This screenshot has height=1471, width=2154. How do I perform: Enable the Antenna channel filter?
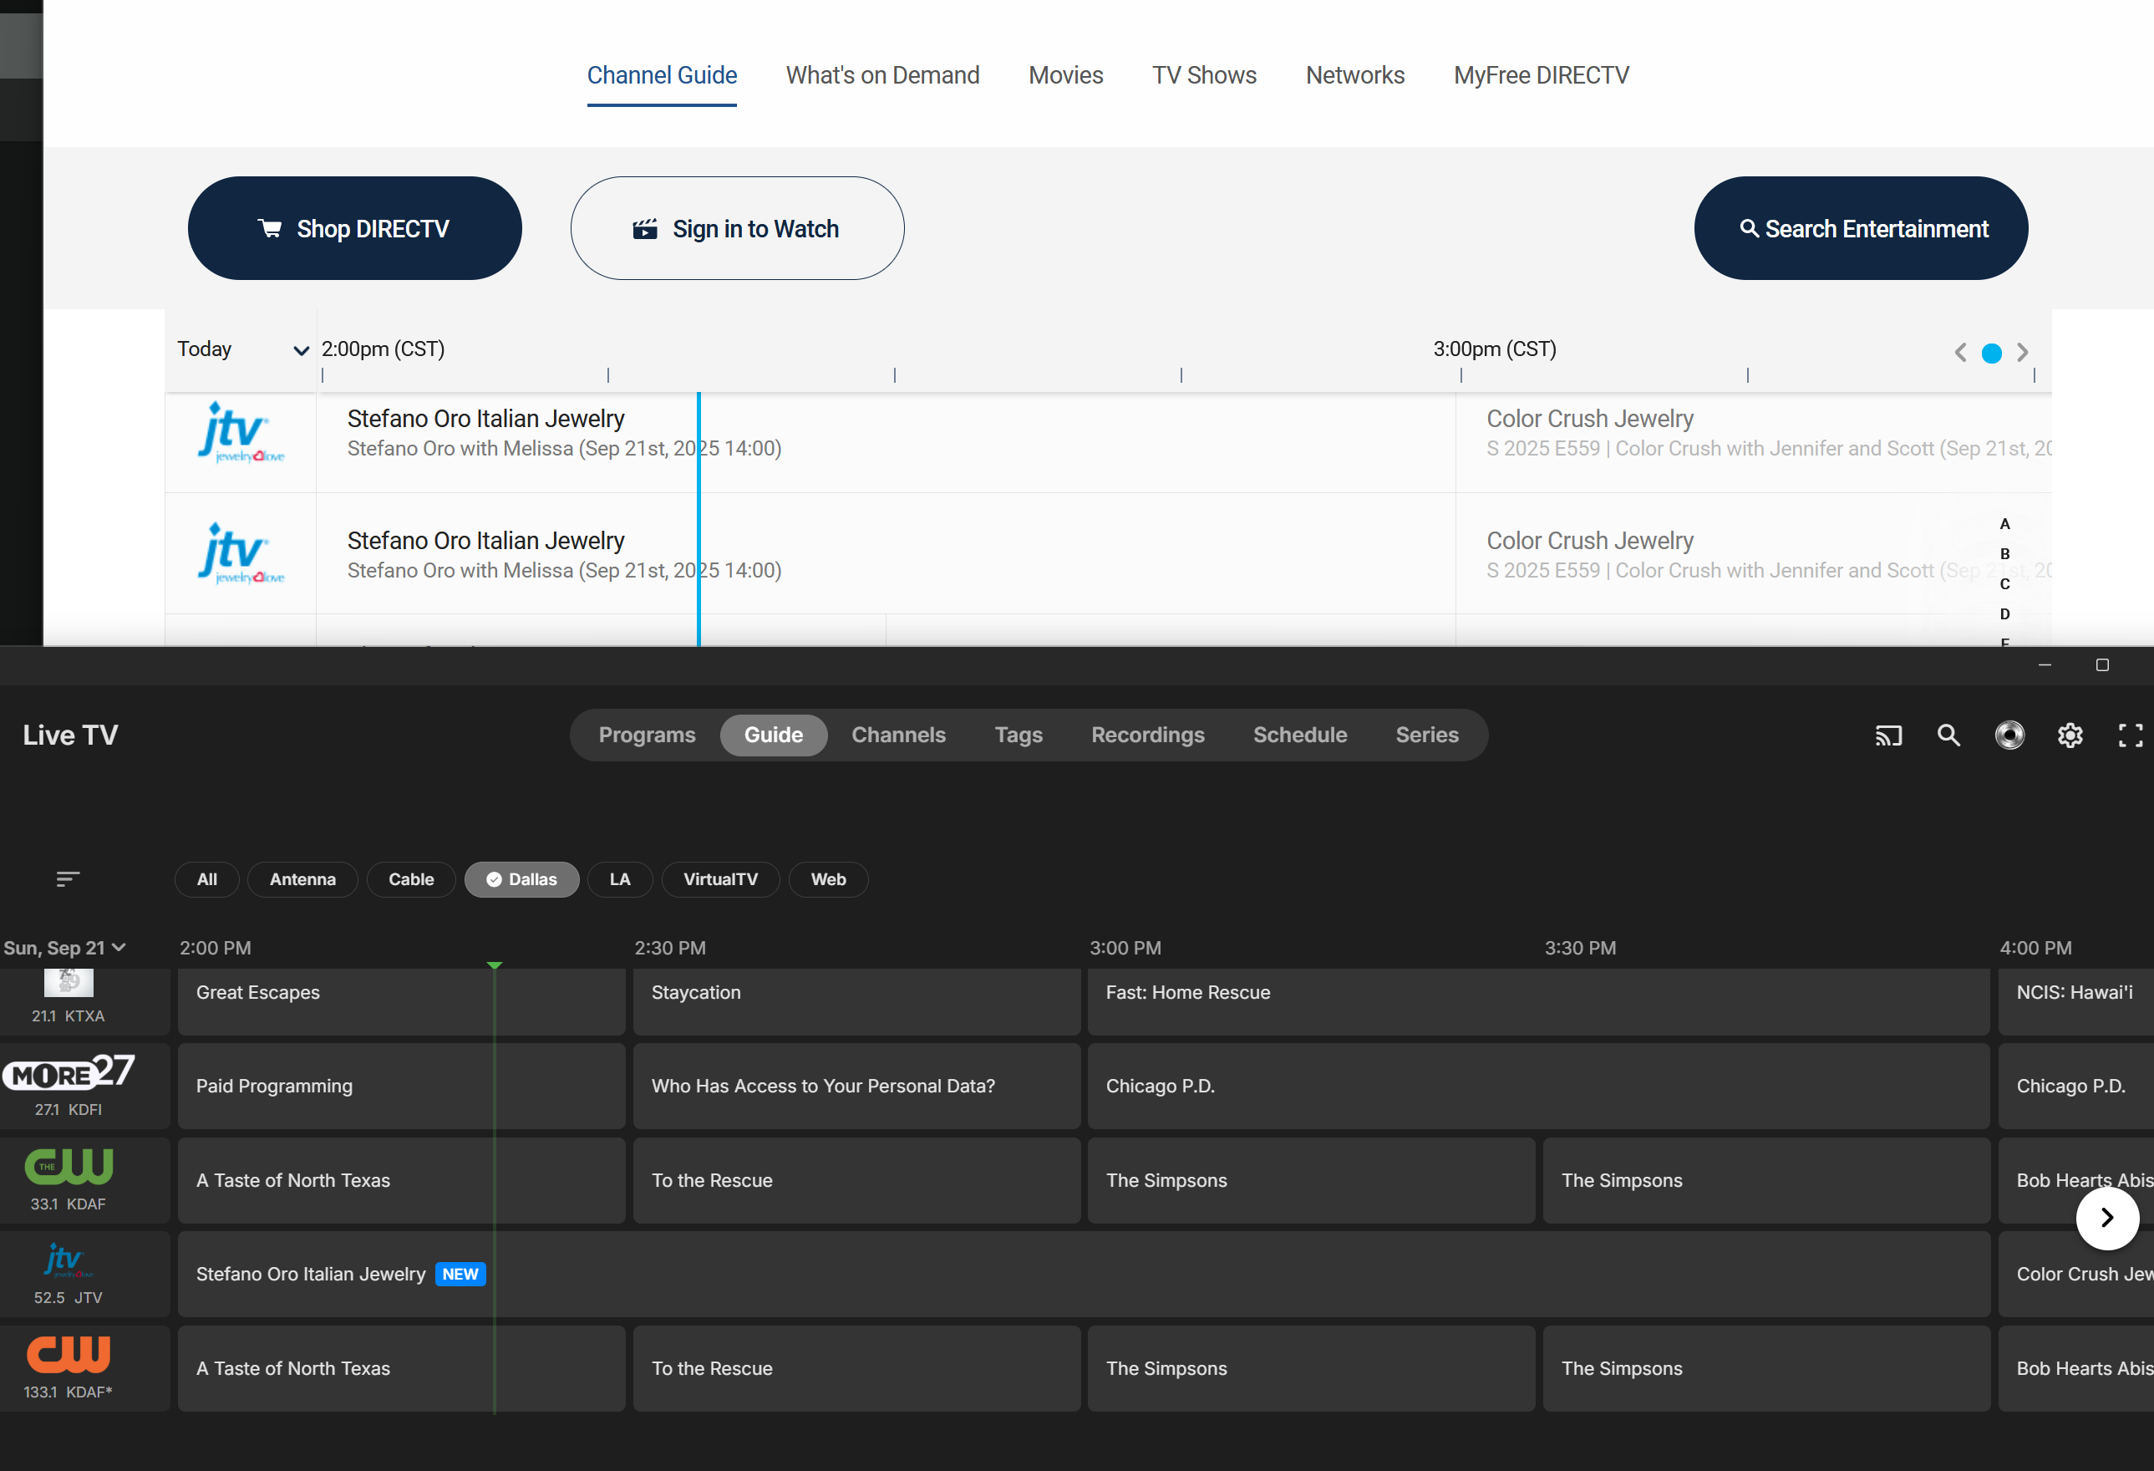pos(302,879)
